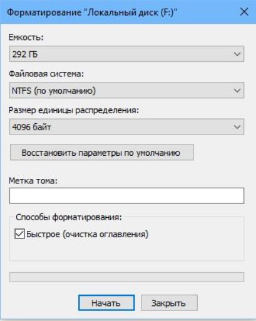
Task: Close the format dialog with the X icon
Action: (244, 12)
